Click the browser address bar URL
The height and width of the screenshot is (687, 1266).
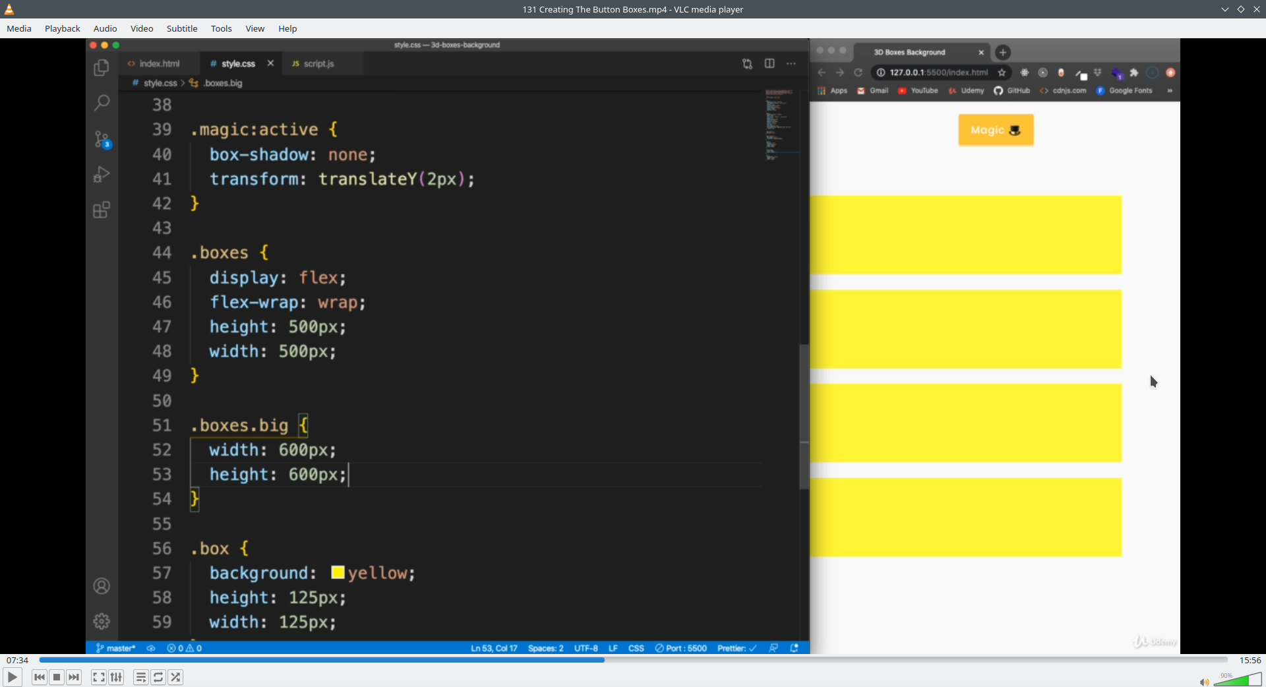(939, 73)
